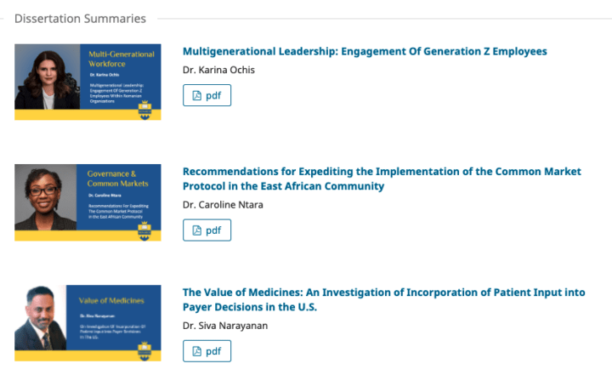Click the PDF file icon for Siva Narayanan's dissertation
This screenshot has height=392, width=612.
click(197, 351)
